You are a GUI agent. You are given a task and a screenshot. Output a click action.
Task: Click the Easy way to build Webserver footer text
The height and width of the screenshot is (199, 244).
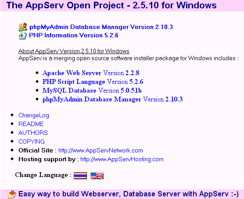[129, 194]
